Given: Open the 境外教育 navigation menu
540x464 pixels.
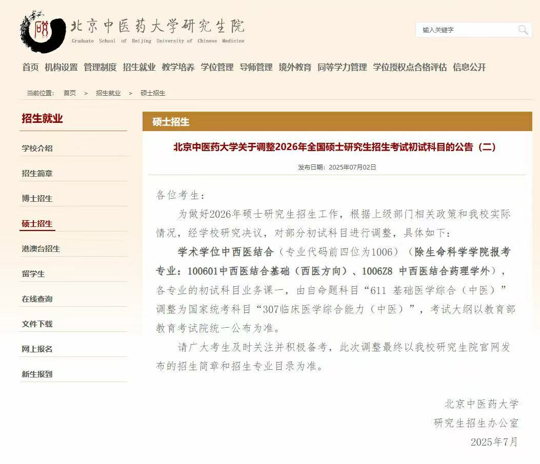Looking at the screenshot, I should click(x=295, y=67).
